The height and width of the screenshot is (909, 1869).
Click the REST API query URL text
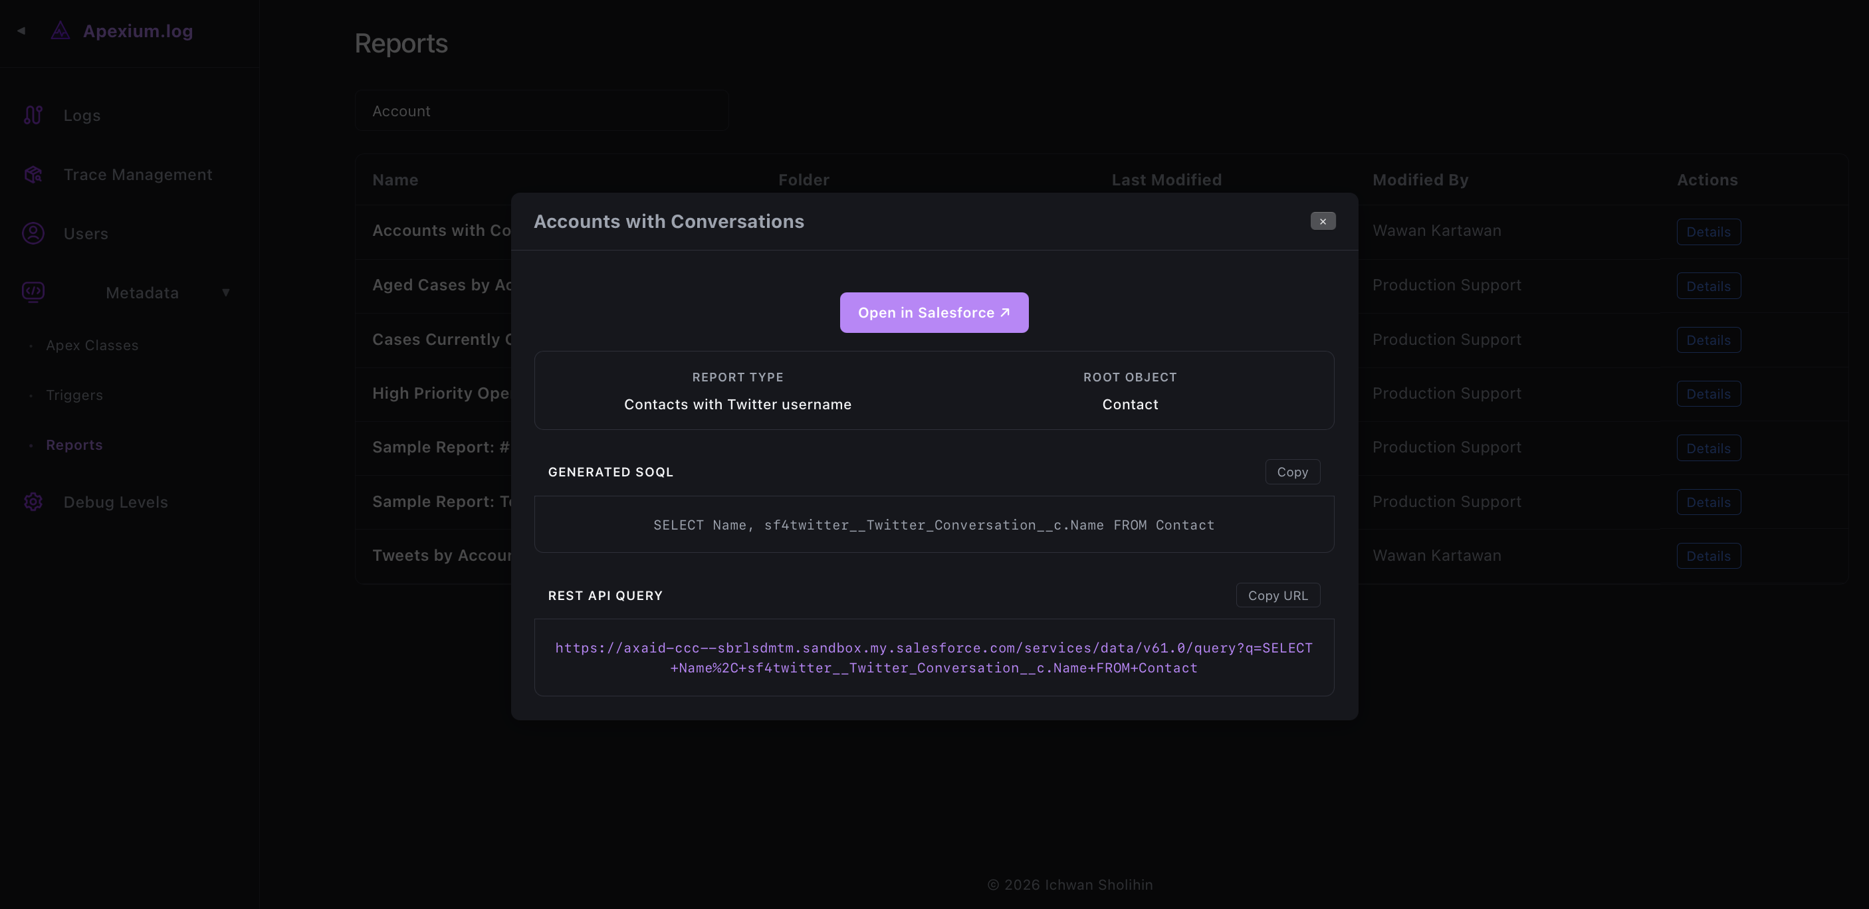(x=934, y=657)
